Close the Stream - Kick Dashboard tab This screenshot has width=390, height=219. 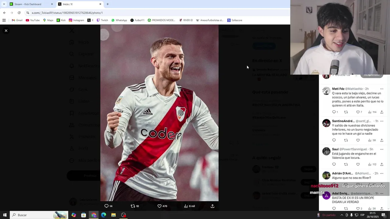tap(52, 4)
